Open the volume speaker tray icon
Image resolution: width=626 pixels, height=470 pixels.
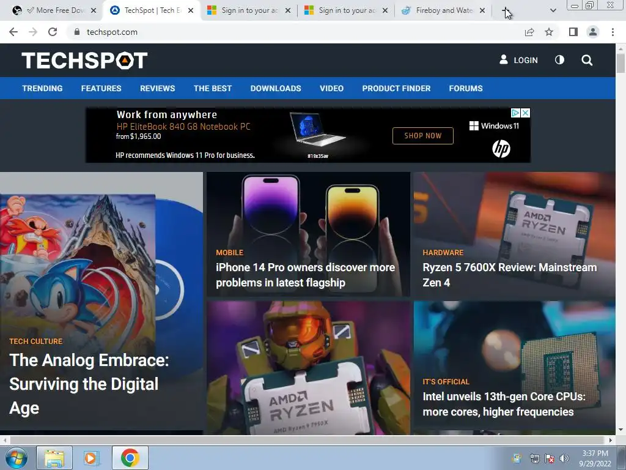564,458
